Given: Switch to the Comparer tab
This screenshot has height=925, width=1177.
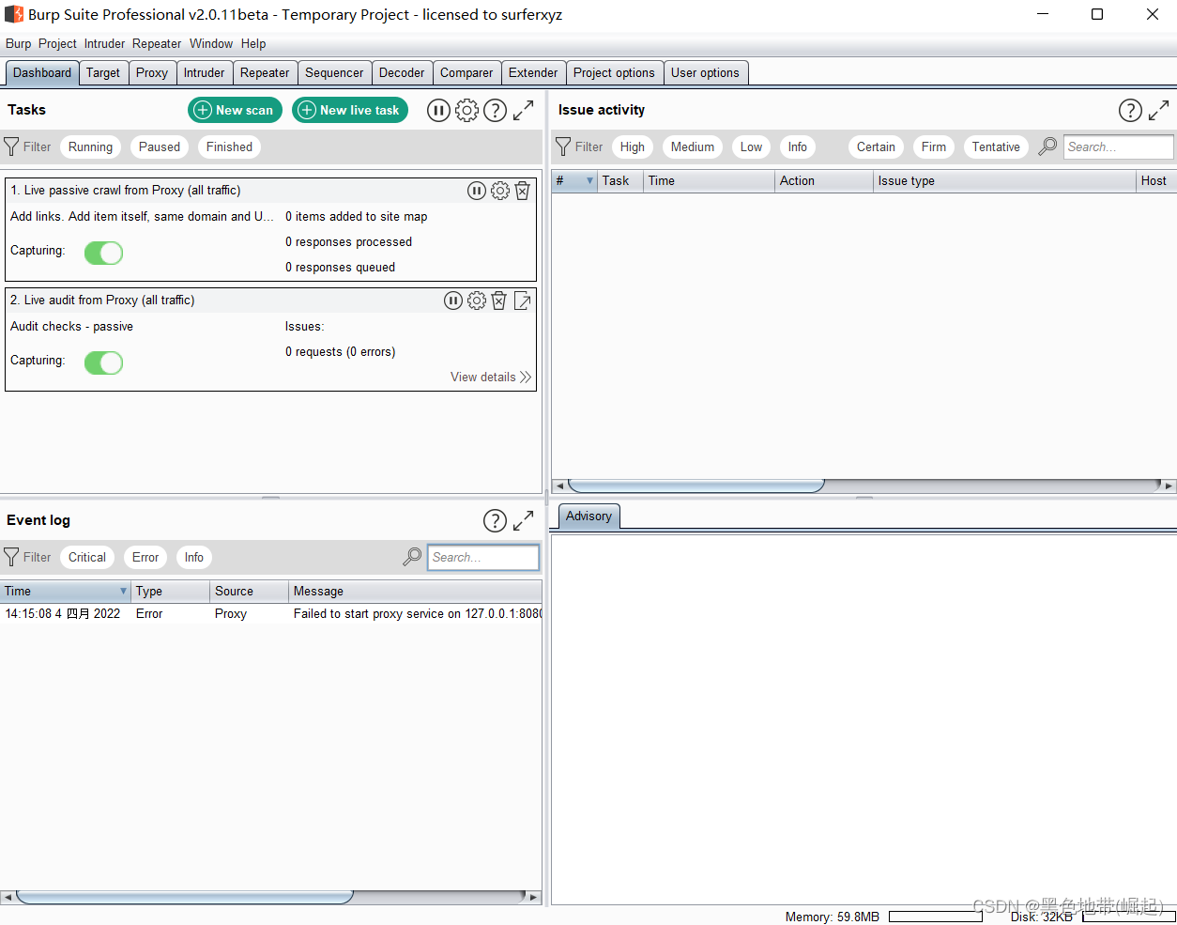Looking at the screenshot, I should pos(466,73).
